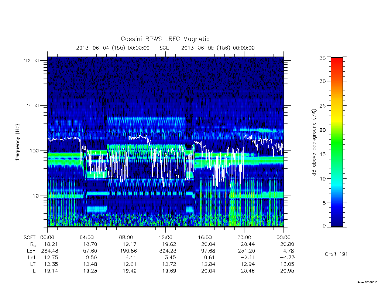Click the Lon value "284.48"
Image resolution: width=378 pixels, height=284 pixels.
[x=50, y=251]
